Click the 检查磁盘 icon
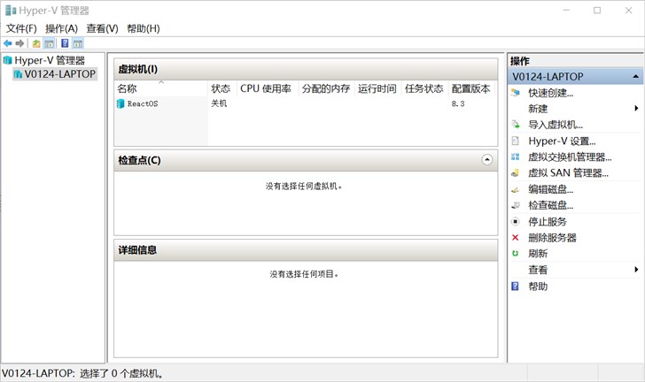Viewport: 645px width, 382px height. 515,205
